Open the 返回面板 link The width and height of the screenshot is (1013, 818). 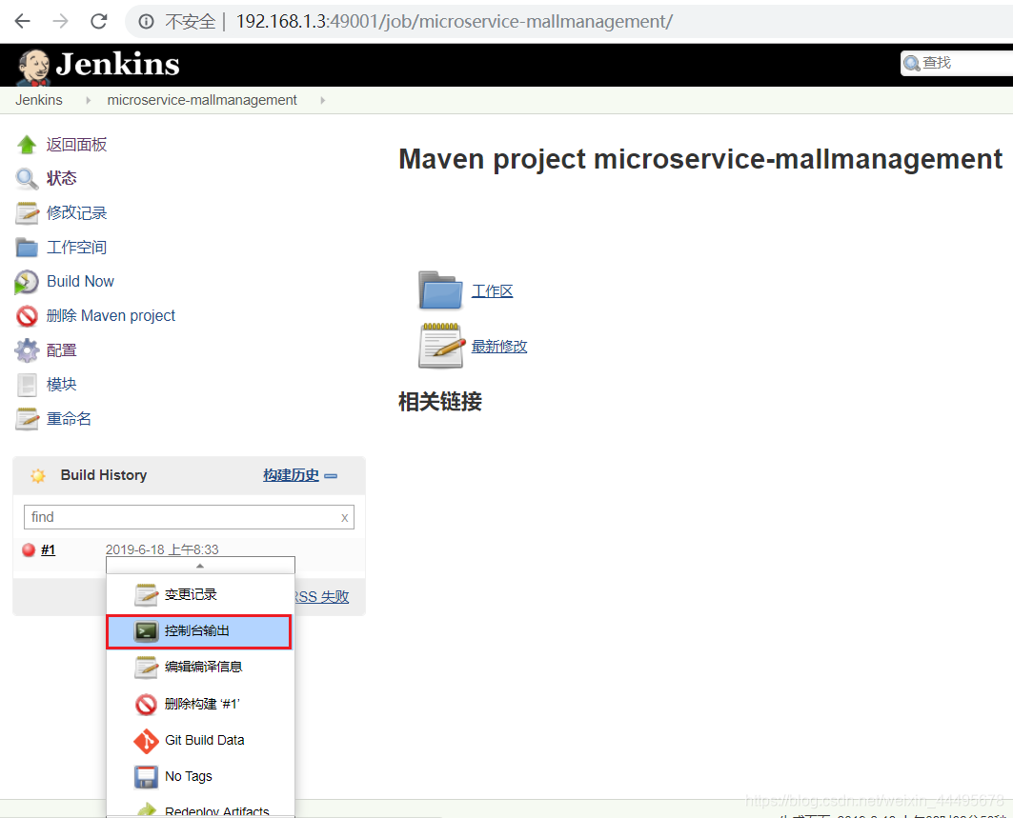76,145
